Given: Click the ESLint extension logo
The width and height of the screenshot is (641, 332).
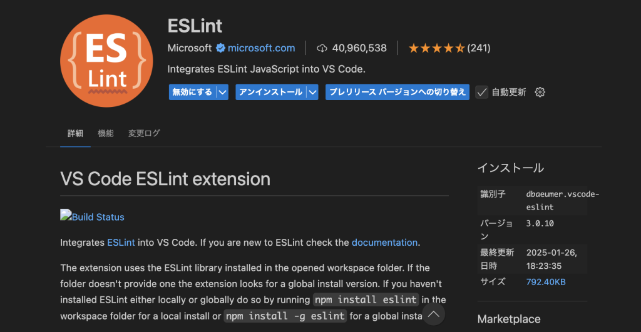Looking at the screenshot, I should coord(106,61).
